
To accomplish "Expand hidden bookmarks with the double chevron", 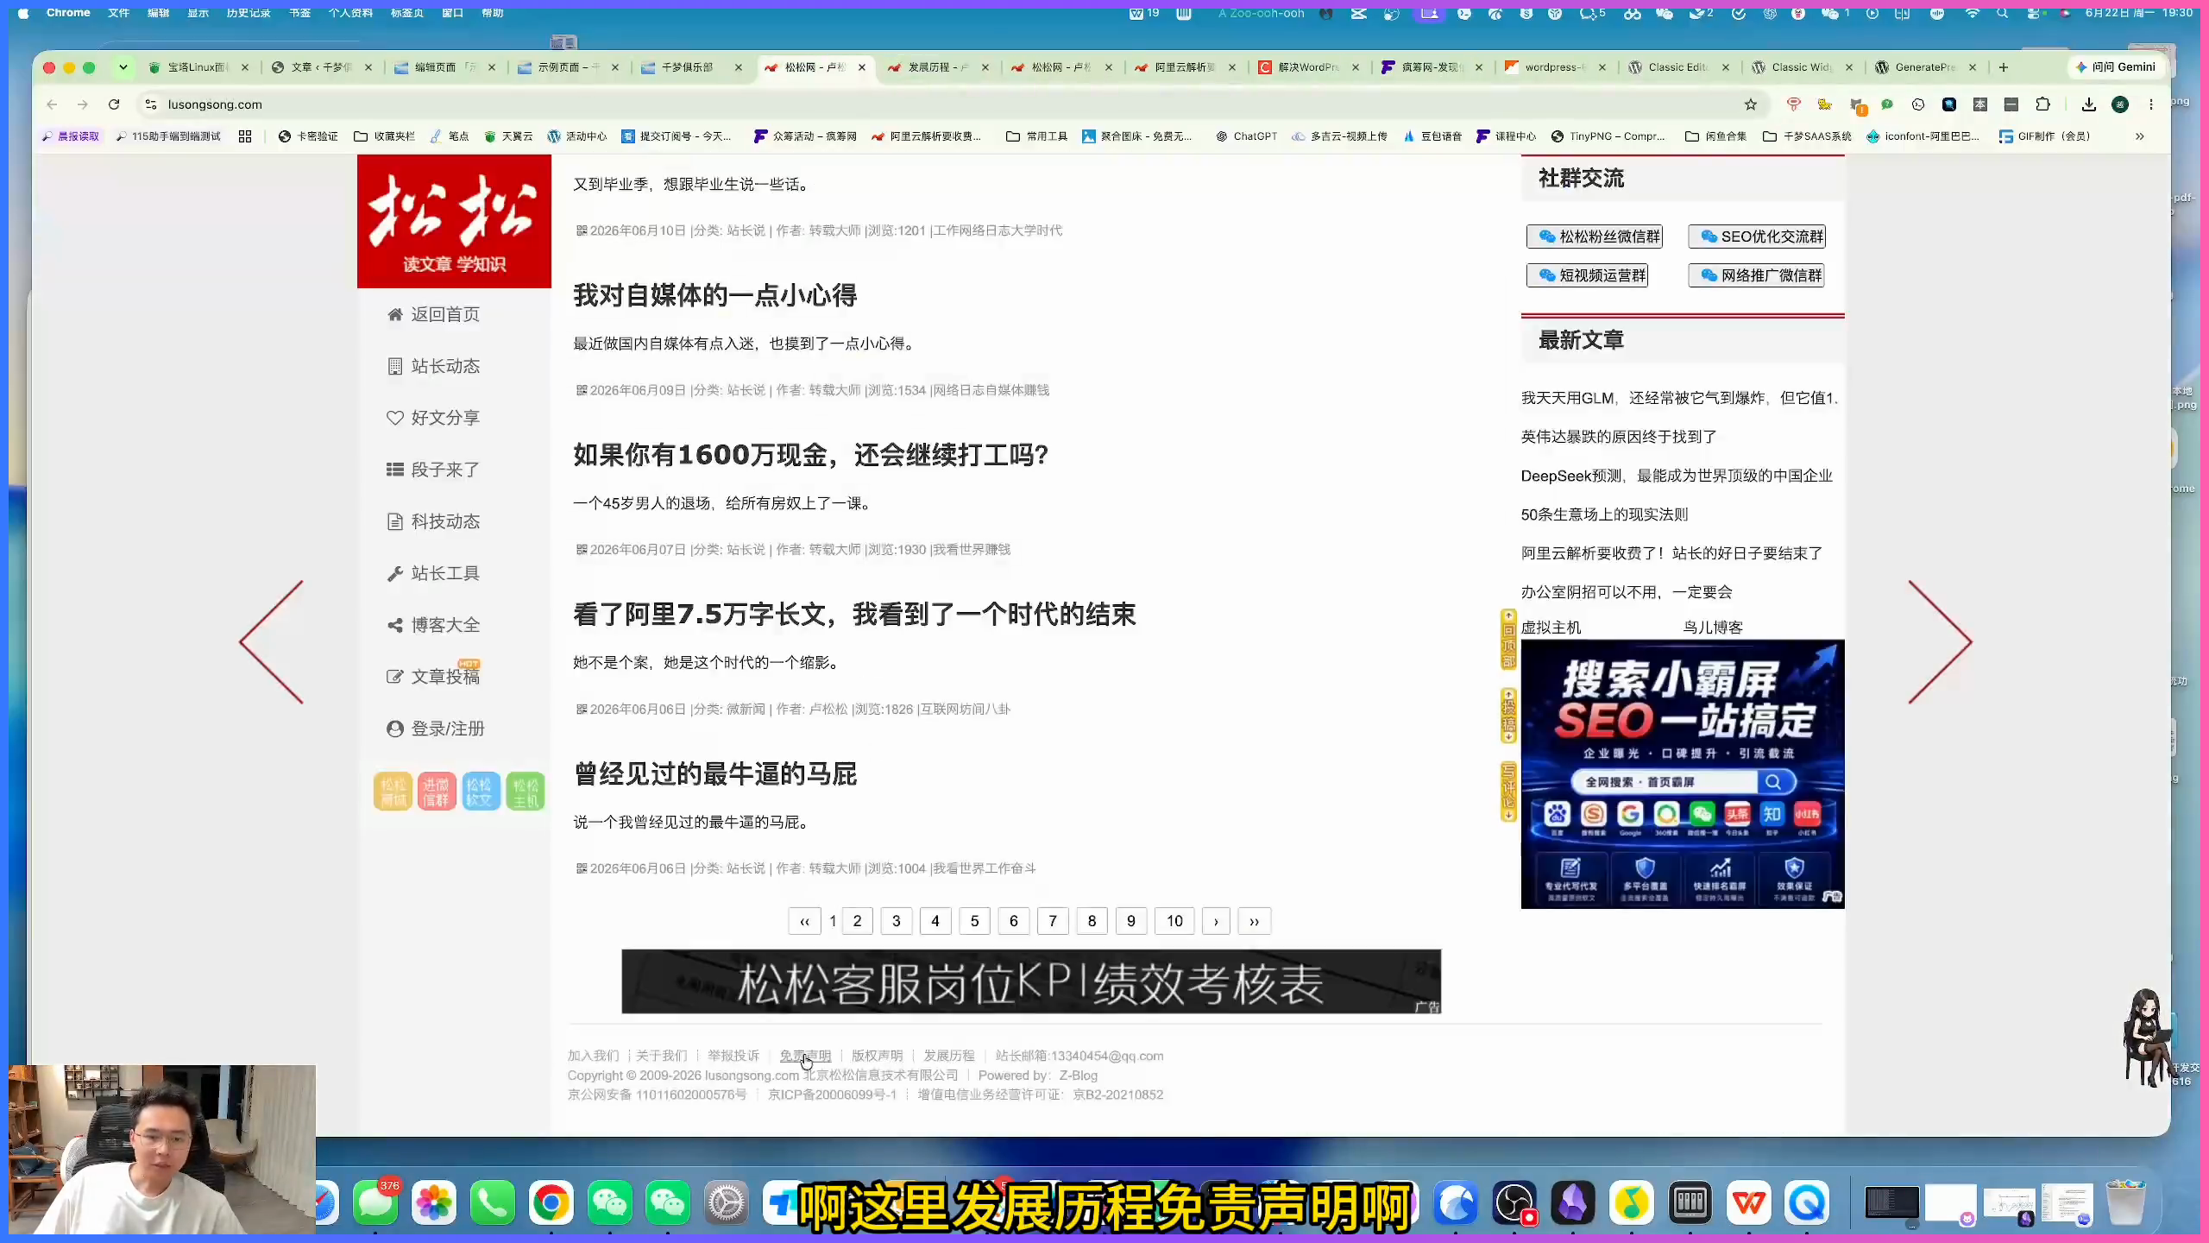I will (x=2140, y=136).
